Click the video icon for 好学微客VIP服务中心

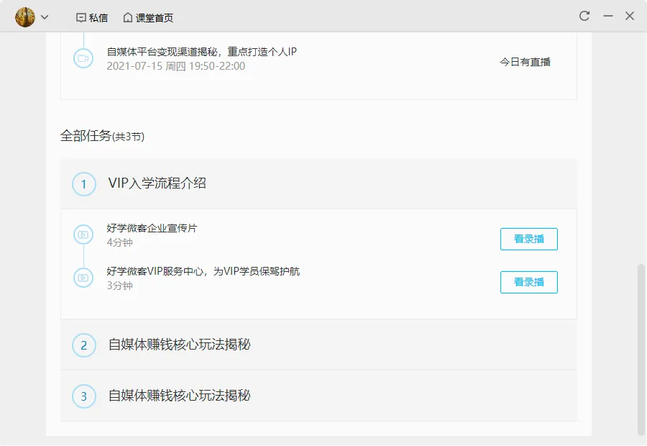coord(83,278)
